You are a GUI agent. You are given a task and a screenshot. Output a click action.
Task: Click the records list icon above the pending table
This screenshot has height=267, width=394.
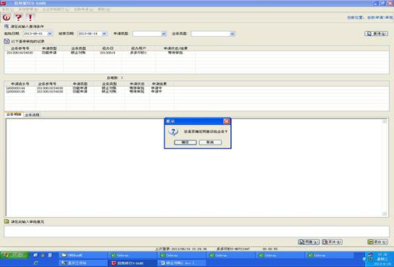pos(7,41)
